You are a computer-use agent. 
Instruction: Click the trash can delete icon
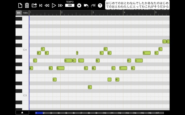tap(27, 6)
